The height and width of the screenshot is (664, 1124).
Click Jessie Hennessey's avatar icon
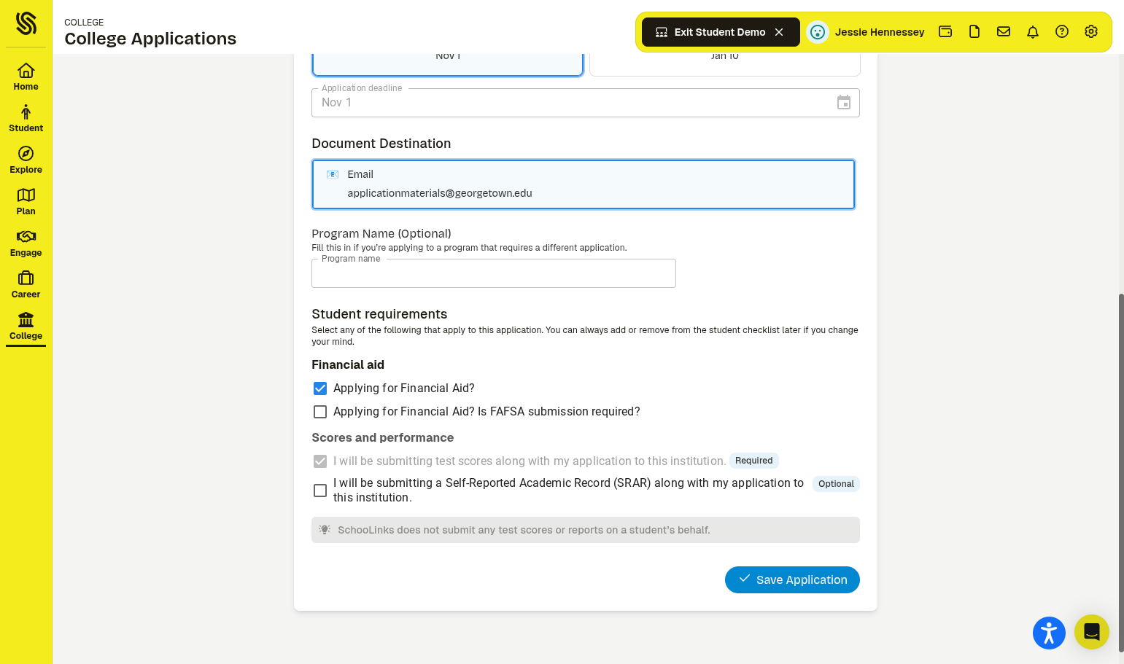pos(818,32)
